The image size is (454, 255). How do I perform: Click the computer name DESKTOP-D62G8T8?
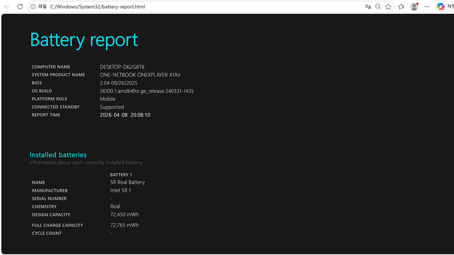coord(122,67)
